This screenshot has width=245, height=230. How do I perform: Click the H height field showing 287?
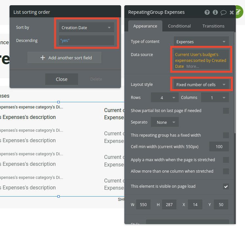[x=169, y=204]
